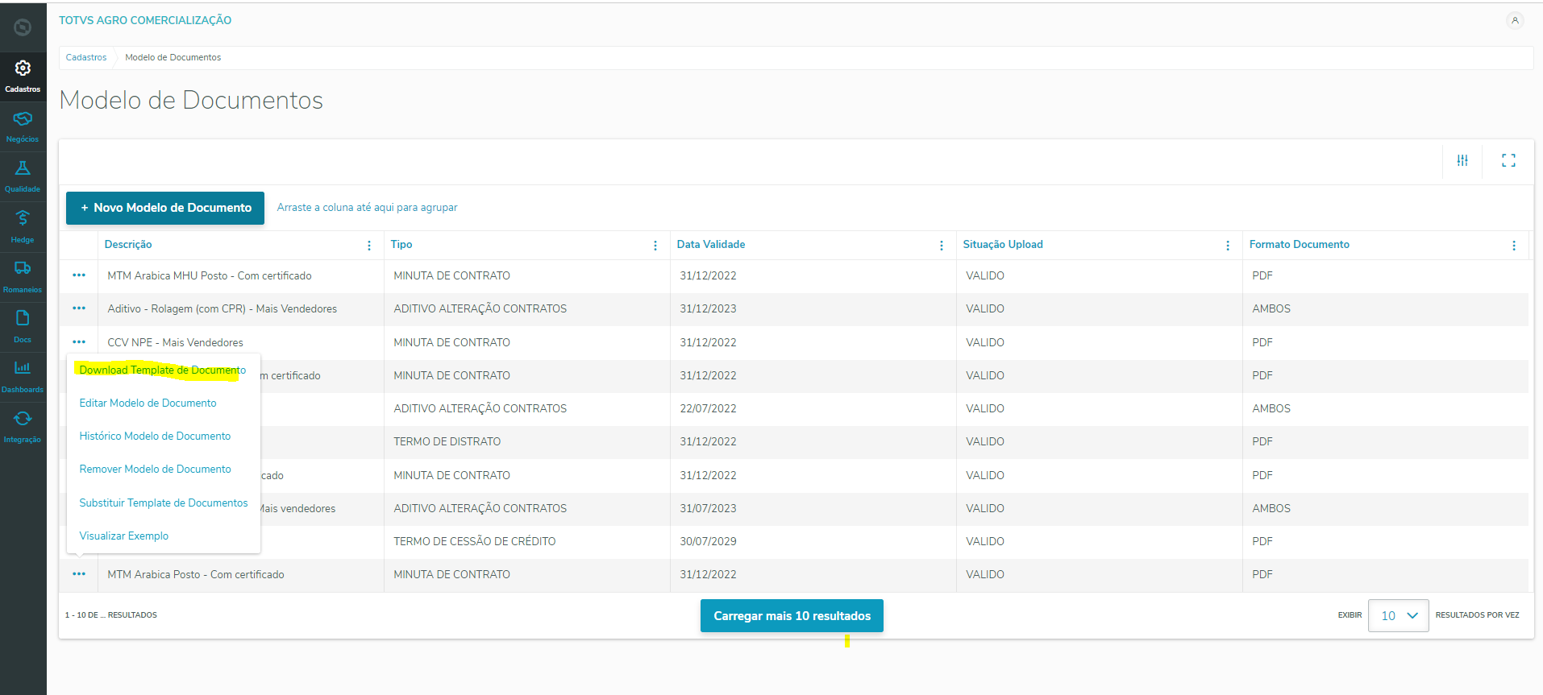Open Formato Documento column options menu

(x=1514, y=246)
